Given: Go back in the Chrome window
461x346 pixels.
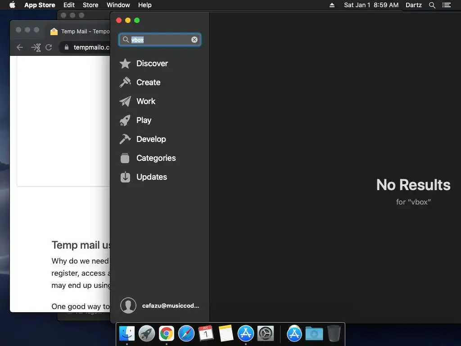Looking at the screenshot, I should pos(20,47).
